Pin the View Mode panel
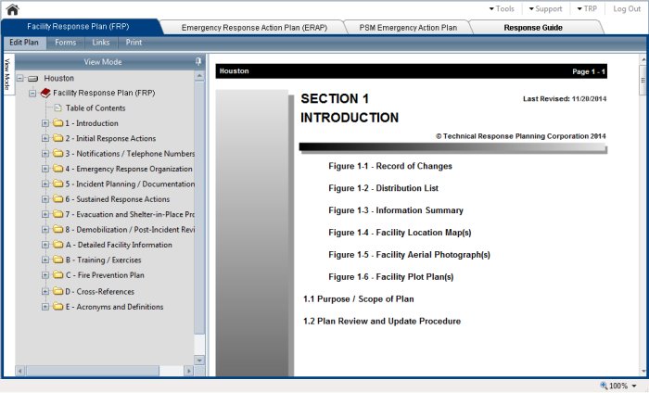 [198, 61]
